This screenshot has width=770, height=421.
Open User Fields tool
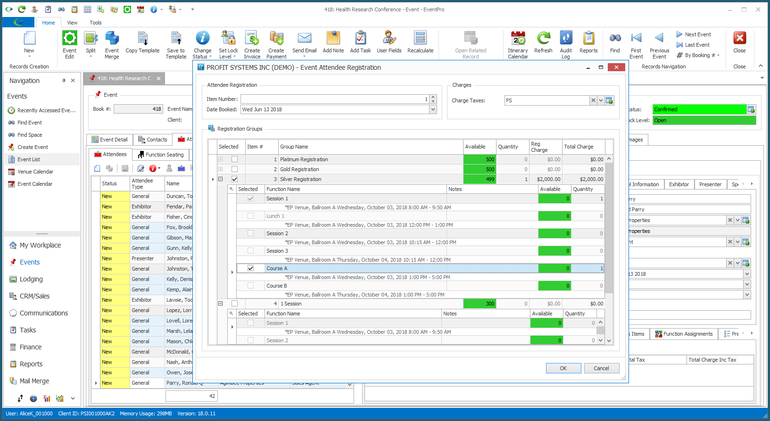pos(389,42)
